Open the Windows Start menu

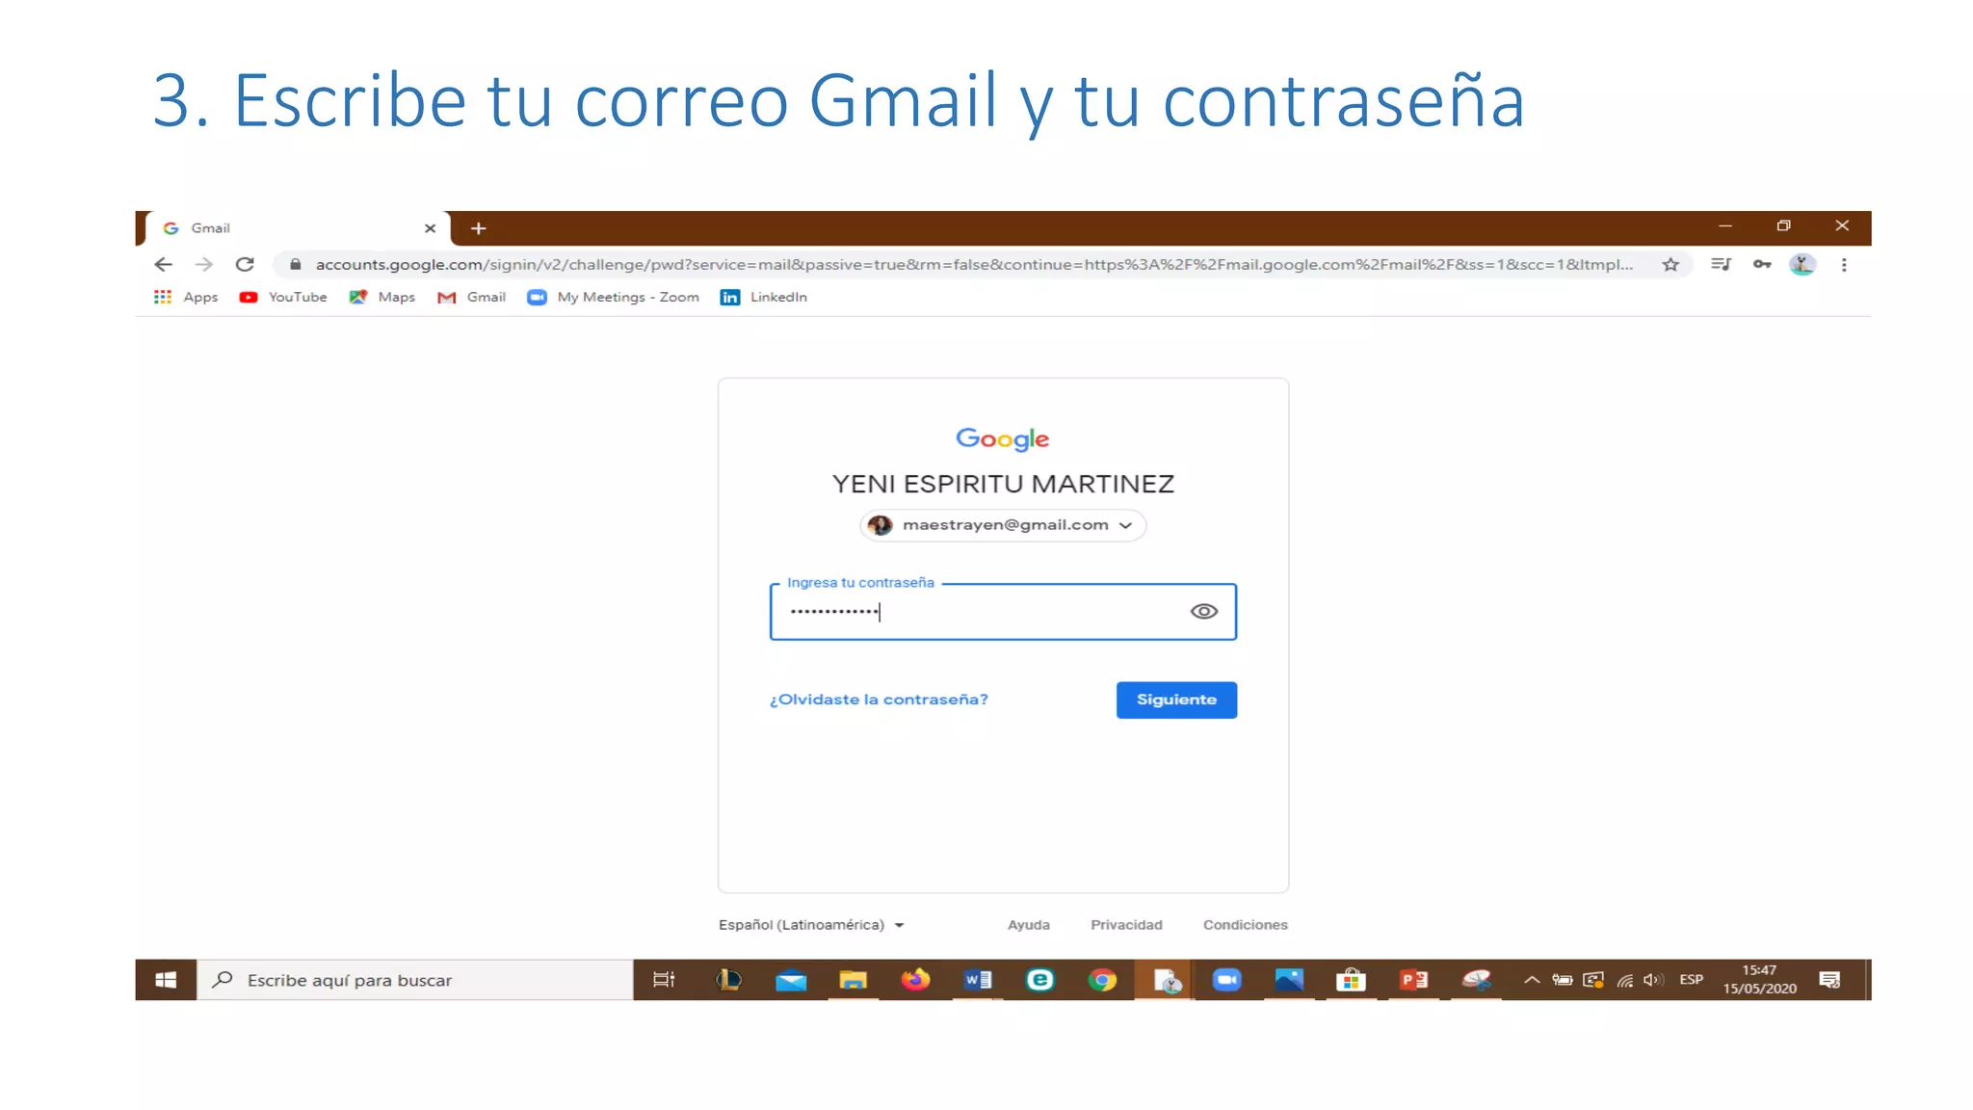pos(166,980)
